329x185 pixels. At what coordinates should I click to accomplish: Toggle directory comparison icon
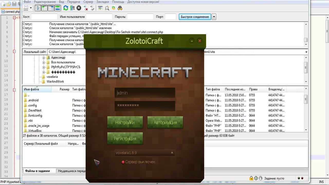(x=107, y=8)
